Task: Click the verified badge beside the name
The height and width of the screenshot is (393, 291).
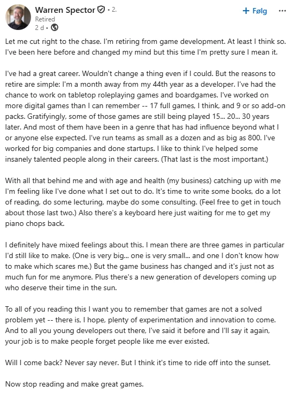Action: [x=101, y=10]
